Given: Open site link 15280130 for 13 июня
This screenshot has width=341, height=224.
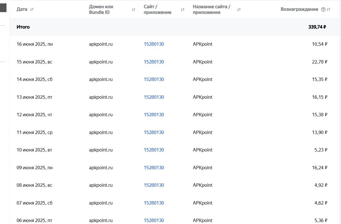Looking at the screenshot, I should pyautogui.click(x=154, y=97).
